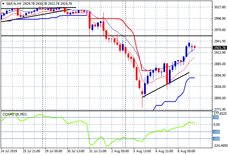This screenshot has width=228, height=155.
Task: Click the CCI -200 level label
Action: click(x=216, y=139)
